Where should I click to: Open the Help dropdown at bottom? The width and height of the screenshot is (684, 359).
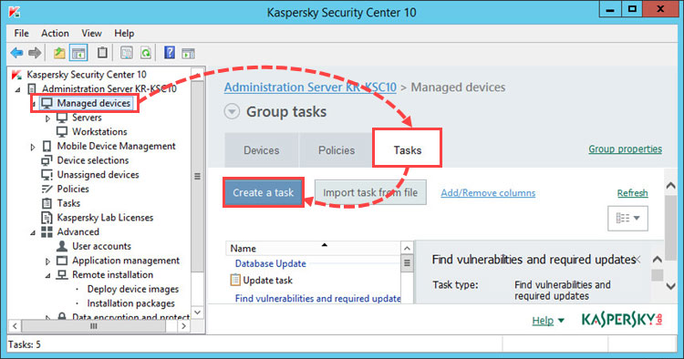tap(548, 321)
